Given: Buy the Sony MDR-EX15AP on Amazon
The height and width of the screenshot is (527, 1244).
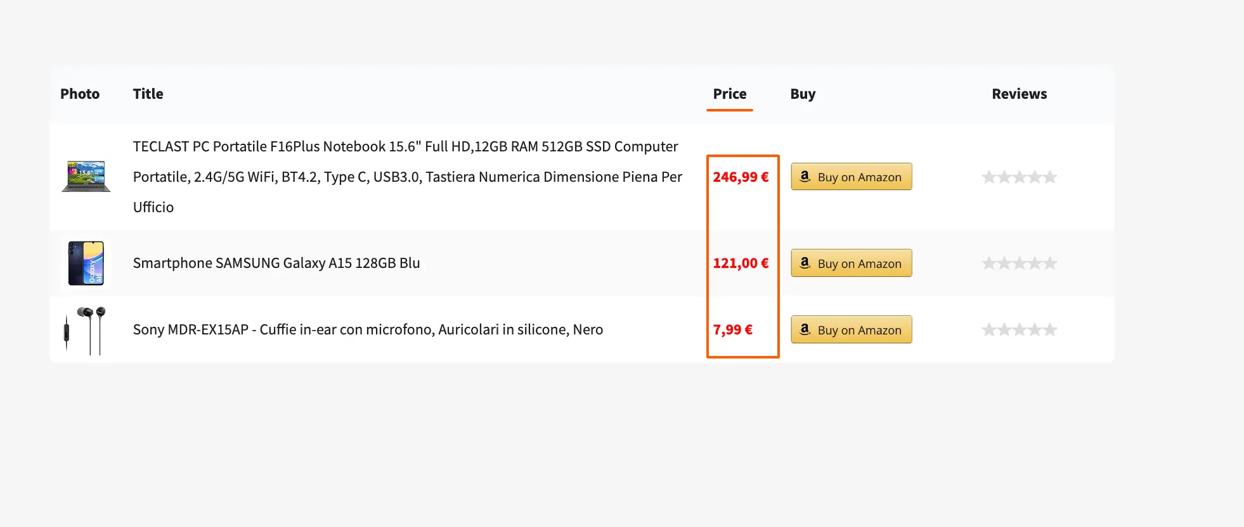Looking at the screenshot, I should pos(851,329).
